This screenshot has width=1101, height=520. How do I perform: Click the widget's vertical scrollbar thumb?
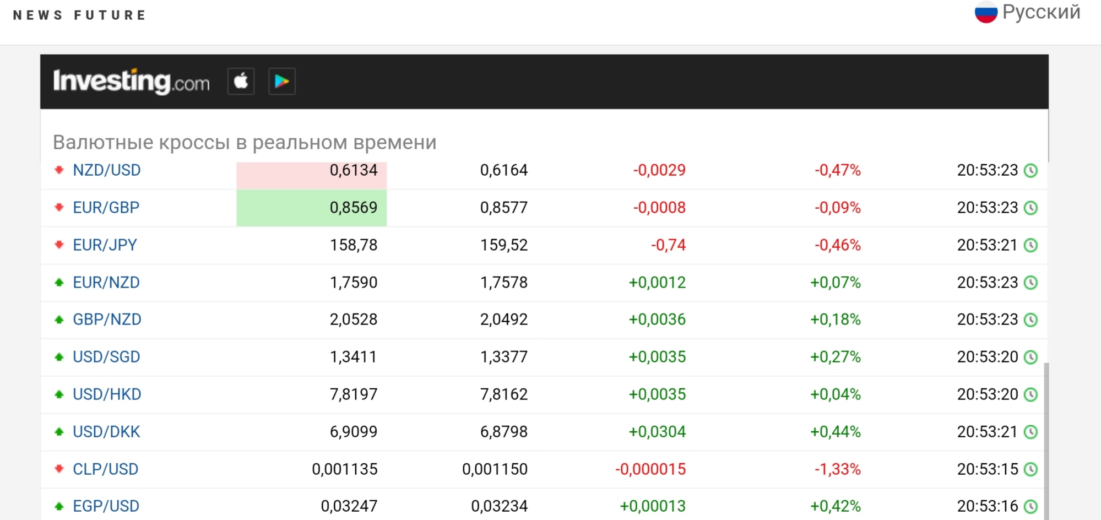(1046, 441)
